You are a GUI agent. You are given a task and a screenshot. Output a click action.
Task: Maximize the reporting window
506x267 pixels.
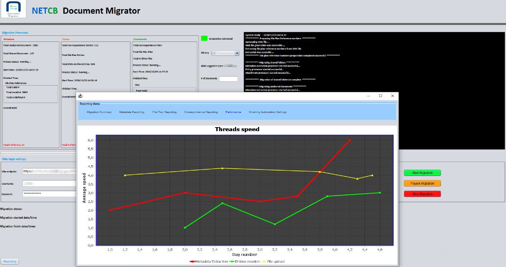pos(380,96)
